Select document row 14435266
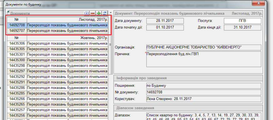 [x=57, y=99]
